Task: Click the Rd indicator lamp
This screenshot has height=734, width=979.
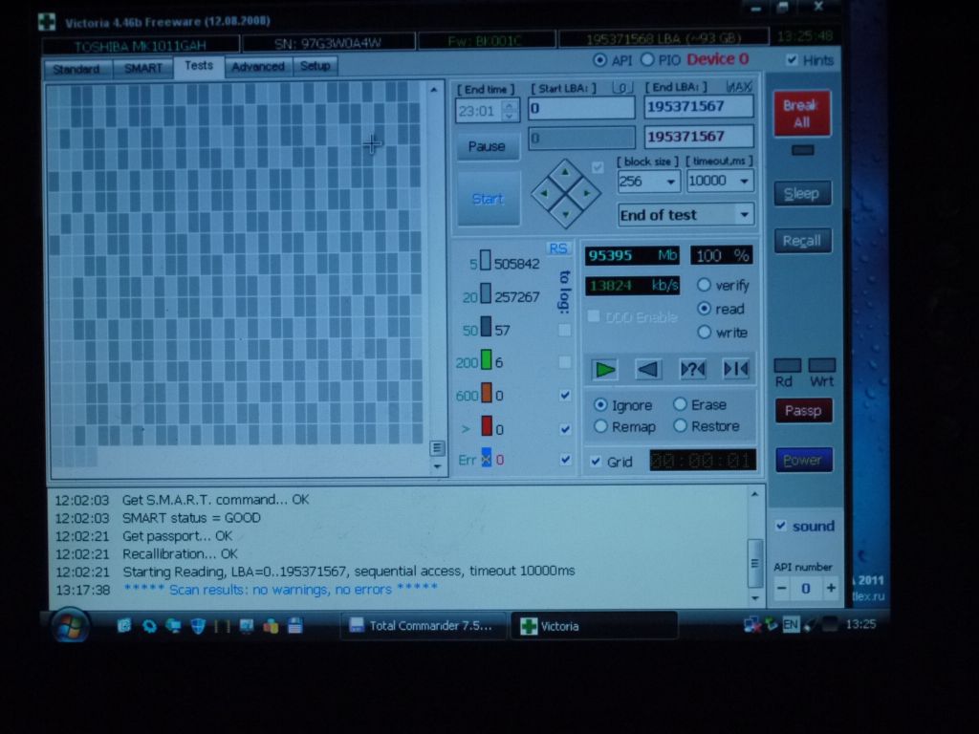Action: click(788, 365)
